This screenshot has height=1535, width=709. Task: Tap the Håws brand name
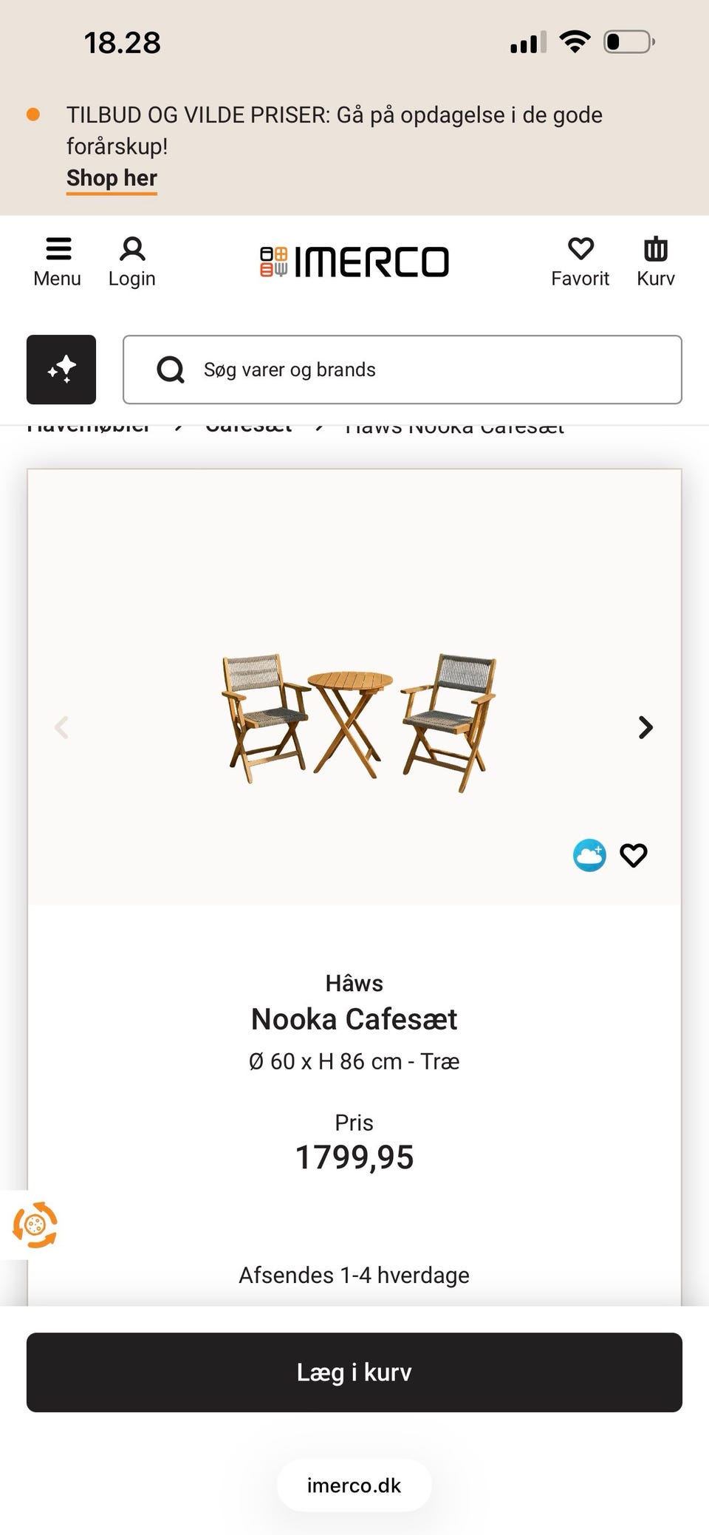click(354, 983)
